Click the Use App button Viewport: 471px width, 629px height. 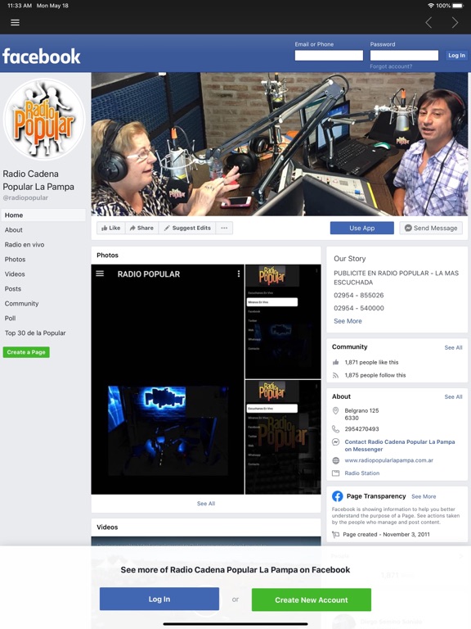[362, 228]
